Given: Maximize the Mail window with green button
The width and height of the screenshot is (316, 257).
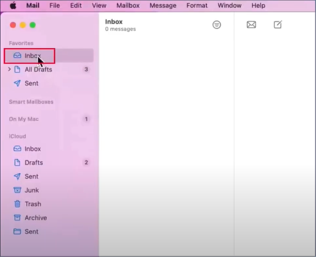Looking at the screenshot, I should (33, 25).
